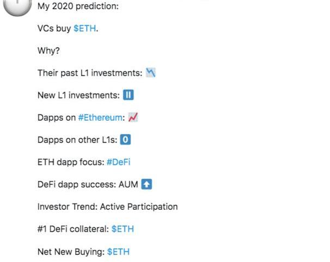Open the #Ethereum hashtag link

click(x=100, y=117)
